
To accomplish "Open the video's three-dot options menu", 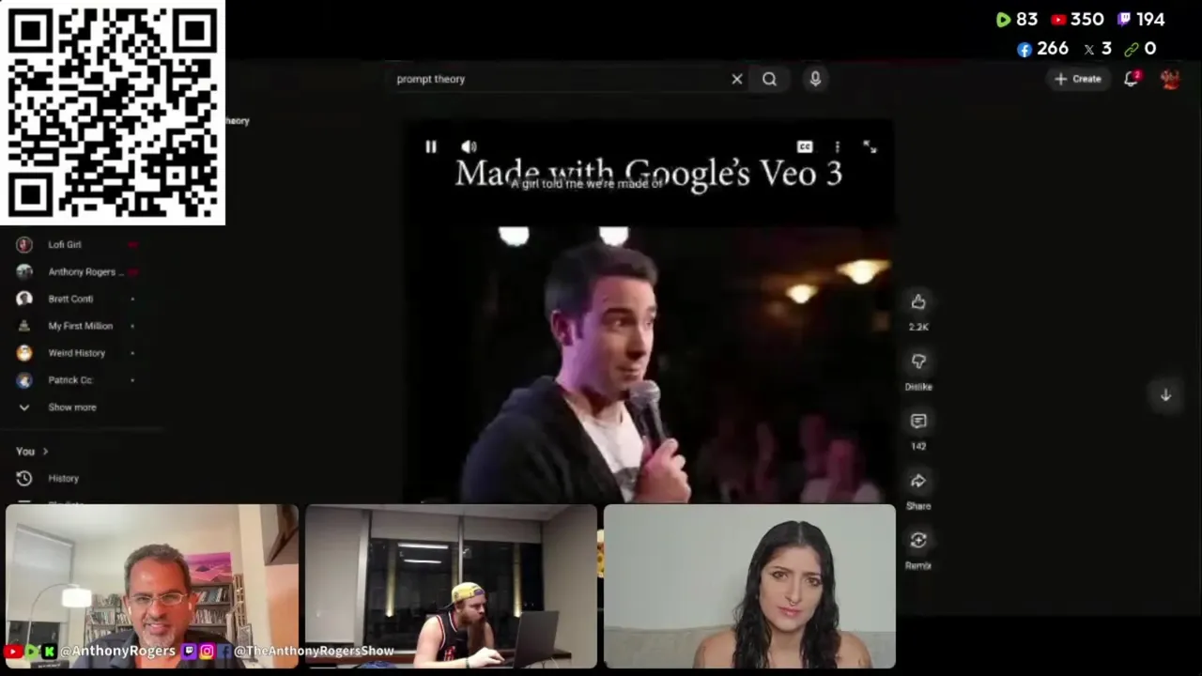I will [837, 146].
